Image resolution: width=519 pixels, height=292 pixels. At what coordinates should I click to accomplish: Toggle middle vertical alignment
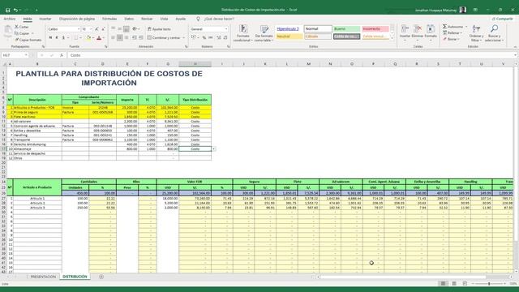120,29
